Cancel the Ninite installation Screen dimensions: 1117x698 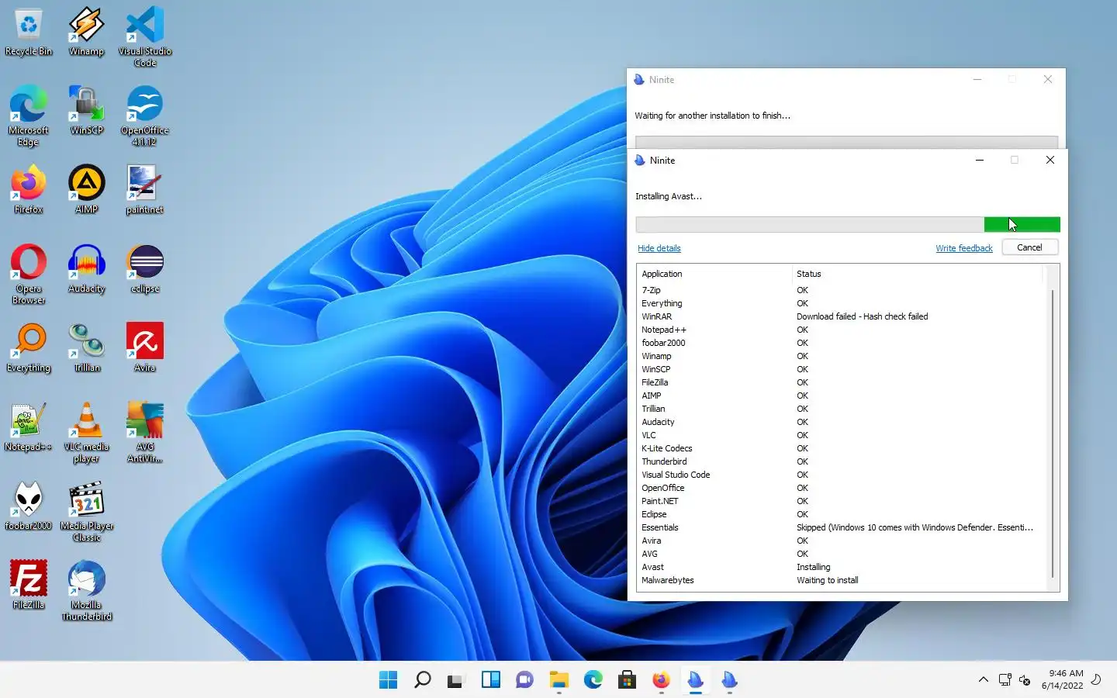1029,247
